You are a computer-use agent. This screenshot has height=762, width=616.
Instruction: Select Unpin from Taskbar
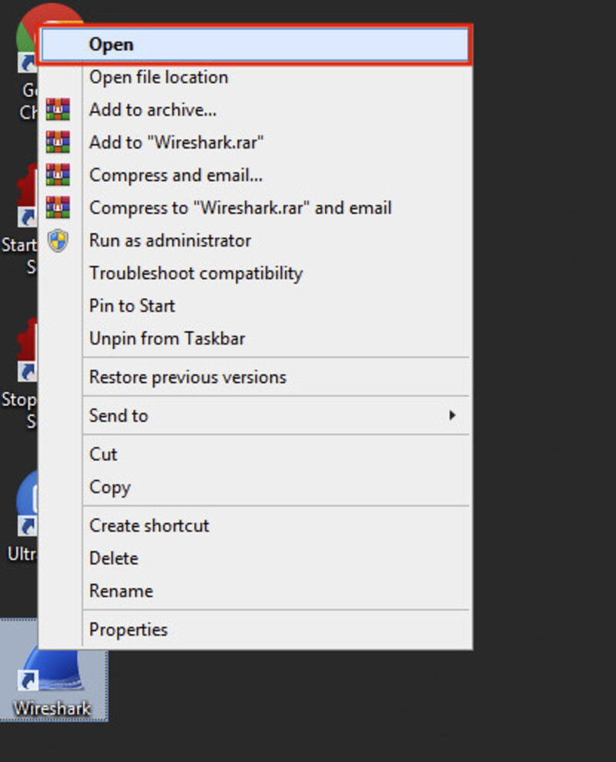click(167, 338)
